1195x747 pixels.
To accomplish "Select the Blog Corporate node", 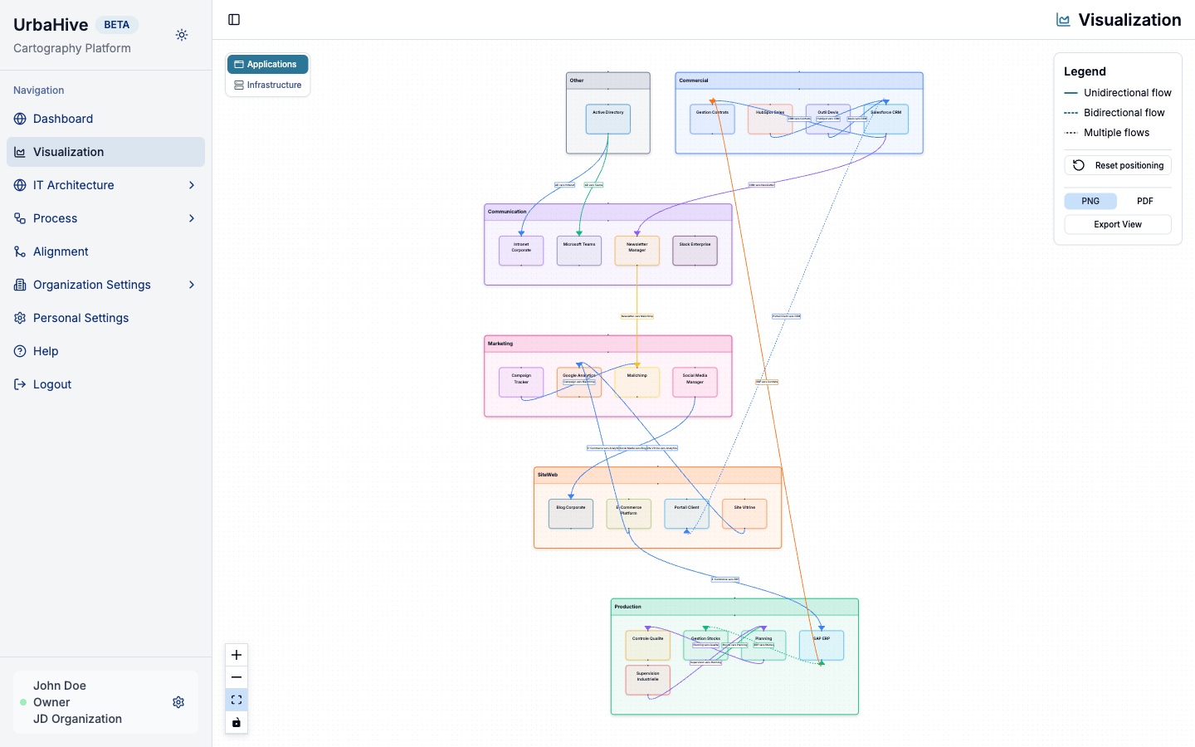I will [571, 514].
